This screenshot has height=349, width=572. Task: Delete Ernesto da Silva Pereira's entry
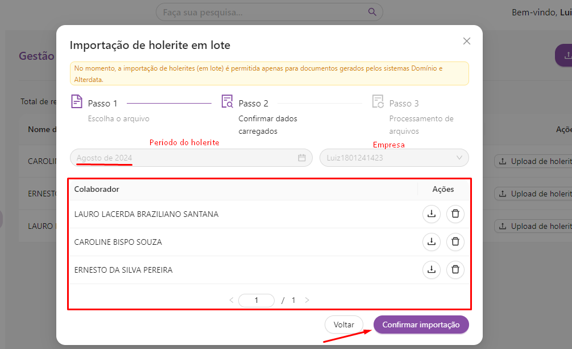click(455, 270)
